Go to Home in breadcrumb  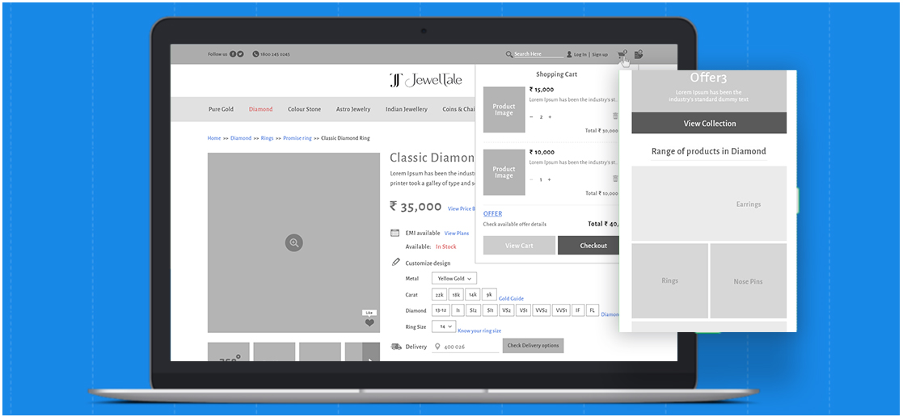tap(214, 138)
